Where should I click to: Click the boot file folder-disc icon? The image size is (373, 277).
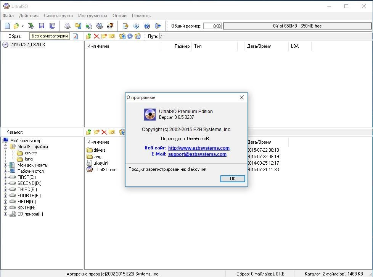point(138,36)
